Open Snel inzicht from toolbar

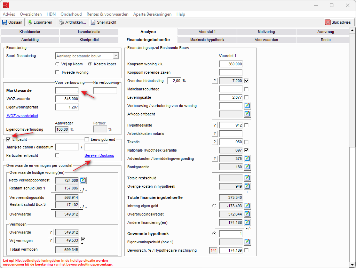[x=104, y=22]
